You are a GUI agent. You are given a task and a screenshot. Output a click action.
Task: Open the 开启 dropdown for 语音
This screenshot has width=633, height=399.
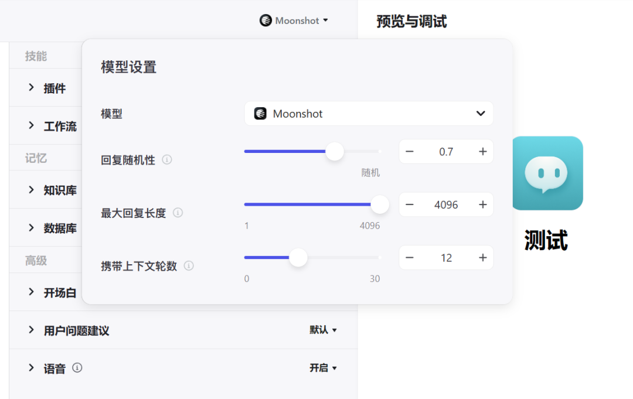(323, 368)
